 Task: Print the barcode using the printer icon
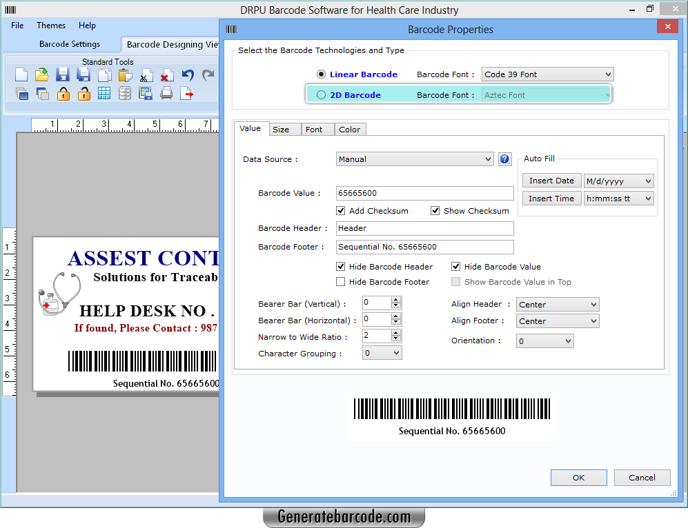165,94
